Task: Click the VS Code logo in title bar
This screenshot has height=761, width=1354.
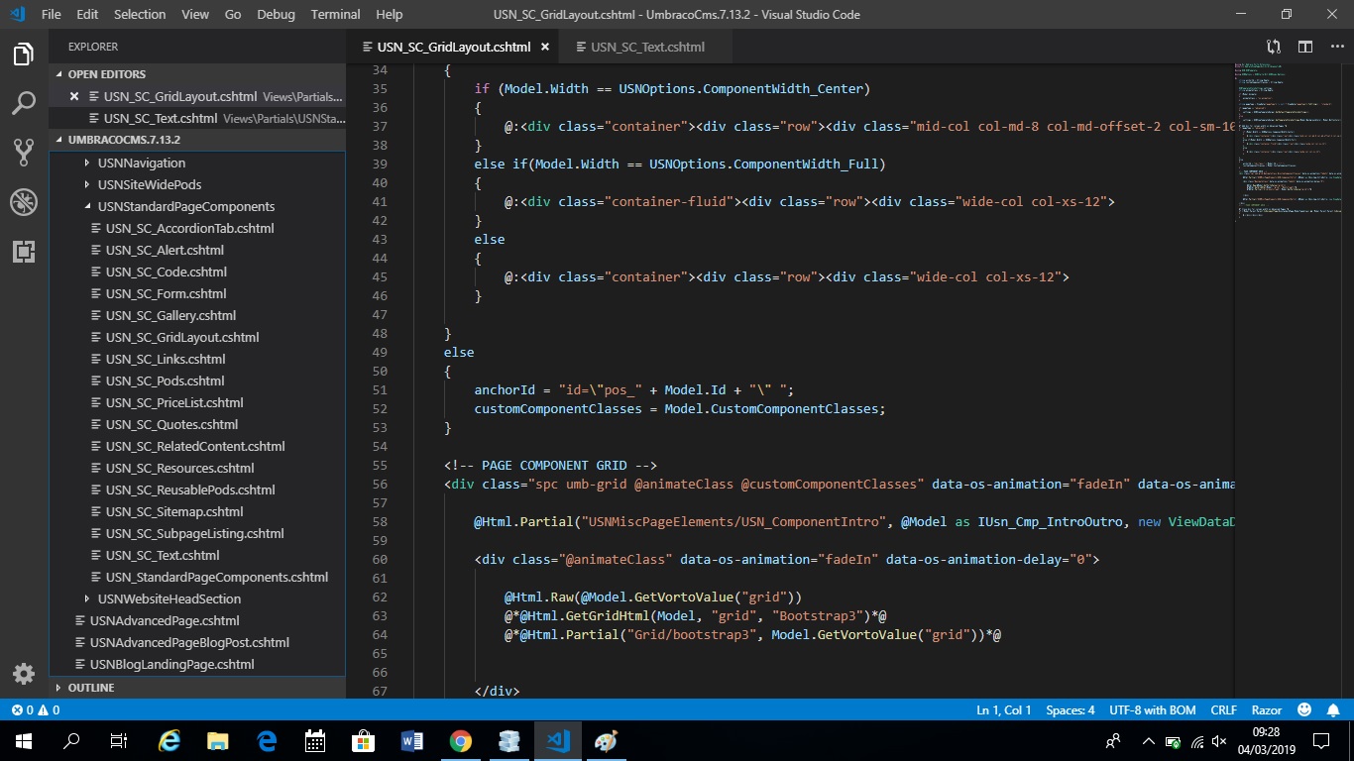Action: pos(17,14)
